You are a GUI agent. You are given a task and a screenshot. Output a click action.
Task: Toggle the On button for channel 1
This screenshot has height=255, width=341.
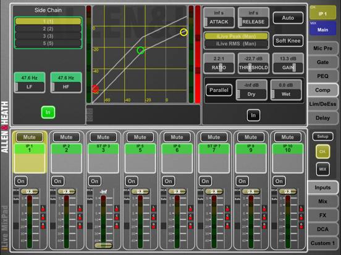pyautogui.click(x=21, y=181)
